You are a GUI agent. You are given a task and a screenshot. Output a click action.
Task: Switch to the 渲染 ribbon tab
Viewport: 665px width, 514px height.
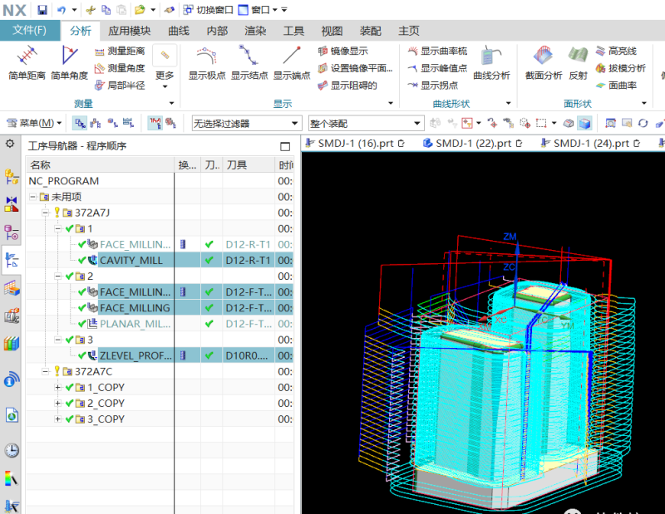point(255,31)
